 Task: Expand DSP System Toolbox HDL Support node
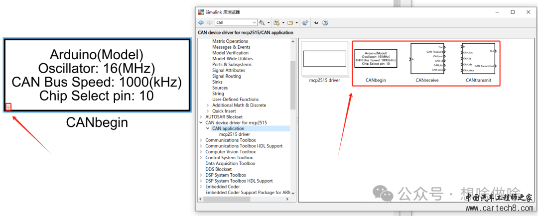click(201, 181)
